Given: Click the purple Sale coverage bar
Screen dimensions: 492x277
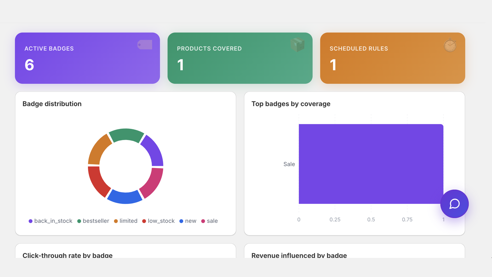Looking at the screenshot, I should coord(371,164).
